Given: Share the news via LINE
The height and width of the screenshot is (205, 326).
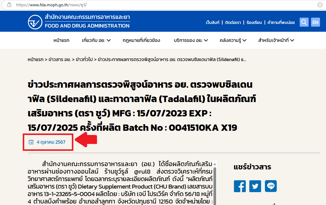Looking at the screenshot, I should [271, 186].
